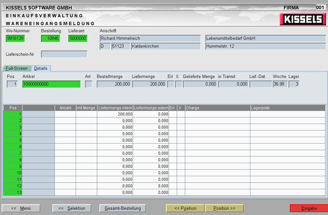The image size is (328, 215).
Task: Go to previous position with << Position
Action: click(x=185, y=208)
